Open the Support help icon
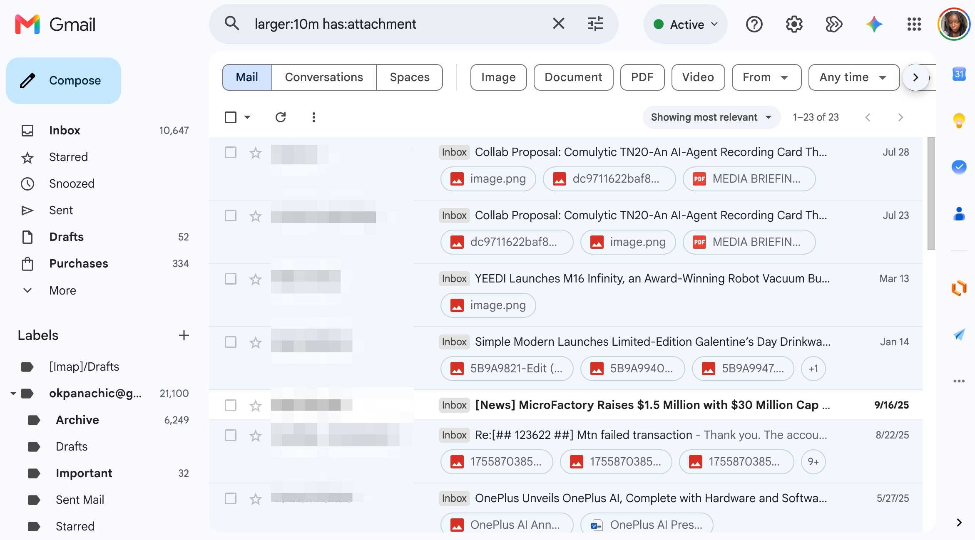Viewport: 975px width, 540px height. pos(754,24)
